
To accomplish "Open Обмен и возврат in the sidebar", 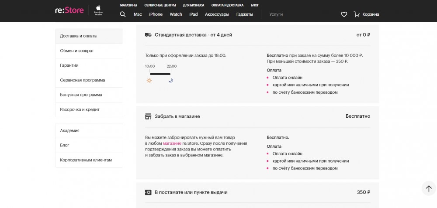I will pos(77,51).
